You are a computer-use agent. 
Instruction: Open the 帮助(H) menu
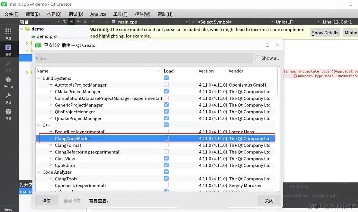(165, 14)
